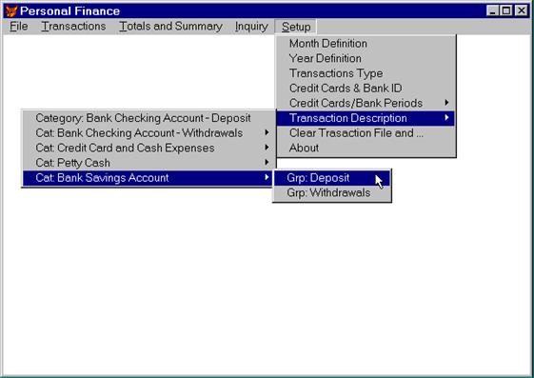Select Year Definition menu entry
Viewport: 534px width, 378px height.
(366, 59)
